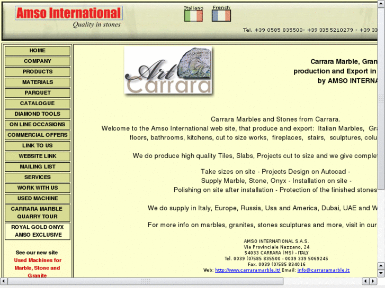Open COMMERCIAL OFFERS page
The width and height of the screenshot is (385, 288).
(38, 135)
